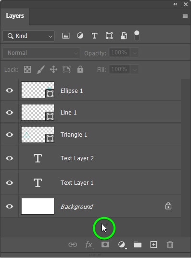Open the Kind filter type dropdown
Screen dimensions: 191x258
click(x=28, y=36)
